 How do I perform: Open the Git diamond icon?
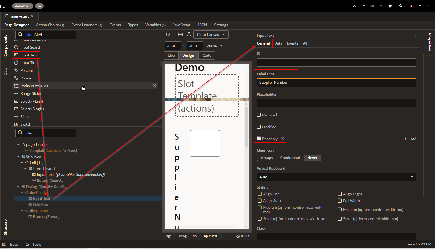390,6
